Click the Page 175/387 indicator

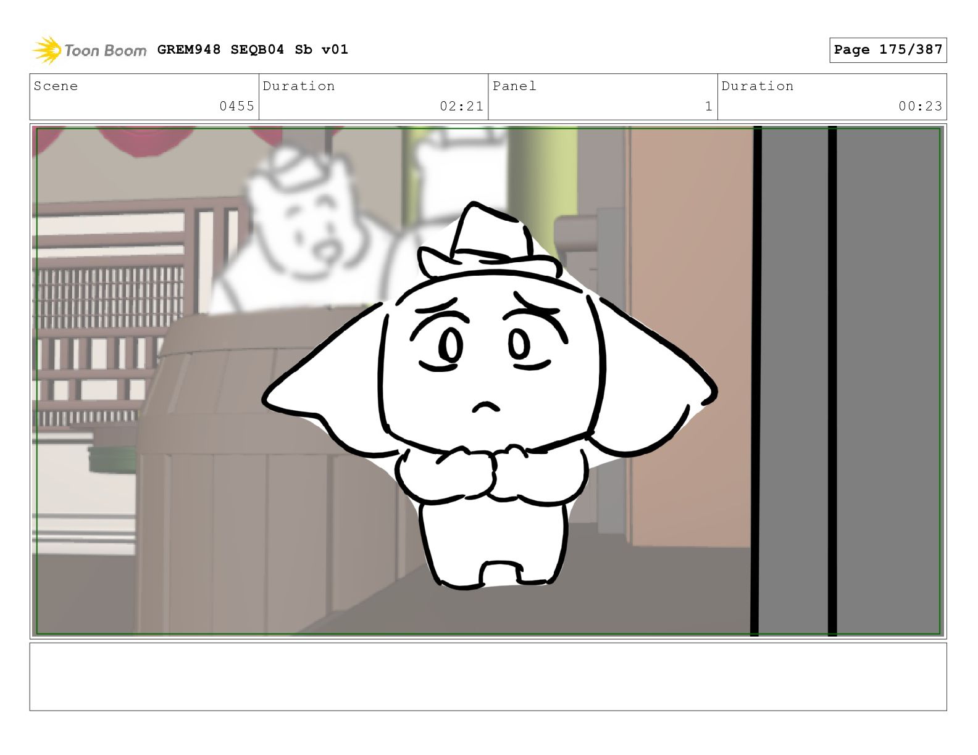[888, 50]
